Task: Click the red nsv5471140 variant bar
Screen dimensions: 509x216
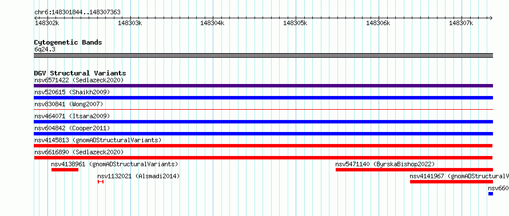Action: click(x=414, y=170)
